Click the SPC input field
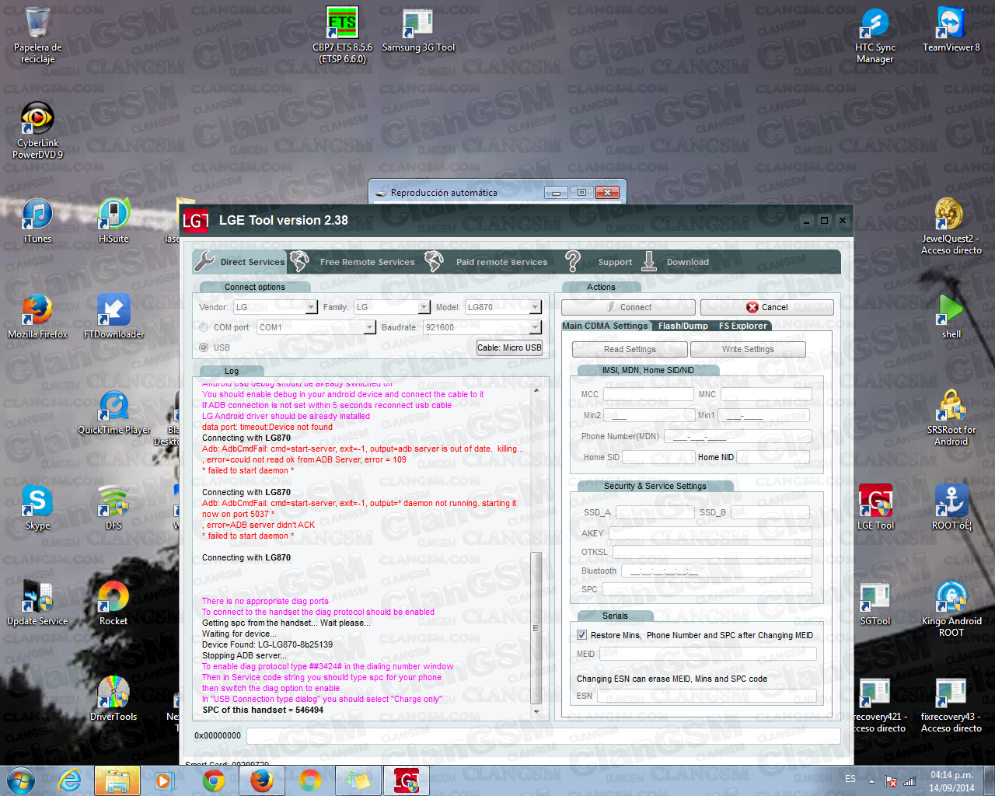Image resolution: width=995 pixels, height=796 pixels. pyautogui.click(x=707, y=589)
